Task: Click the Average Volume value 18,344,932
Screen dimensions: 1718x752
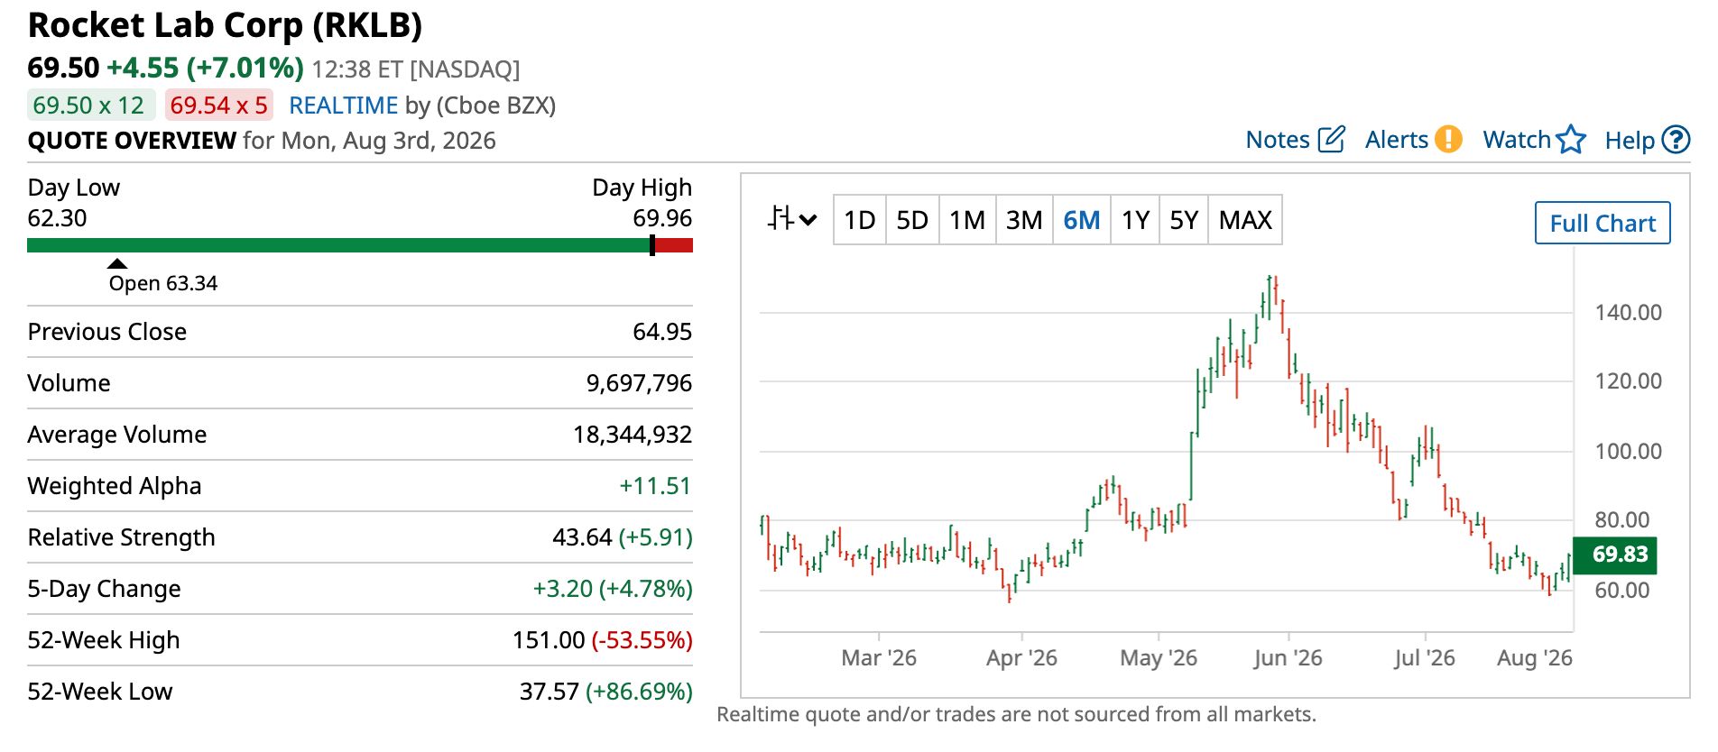Action: 633,435
